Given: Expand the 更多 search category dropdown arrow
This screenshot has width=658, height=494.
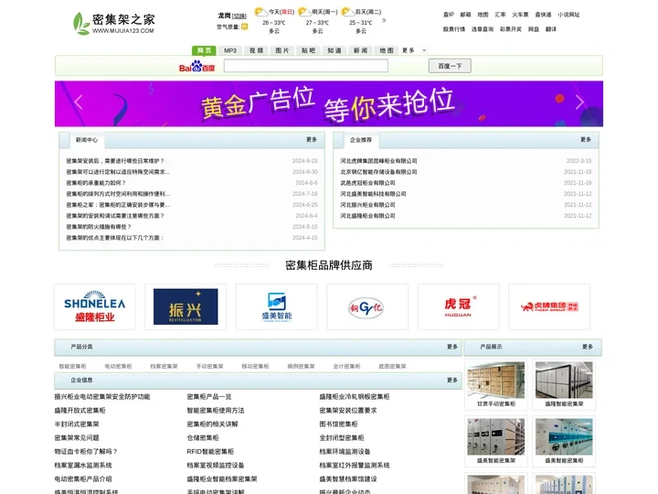Looking at the screenshot, I should tap(424, 50).
